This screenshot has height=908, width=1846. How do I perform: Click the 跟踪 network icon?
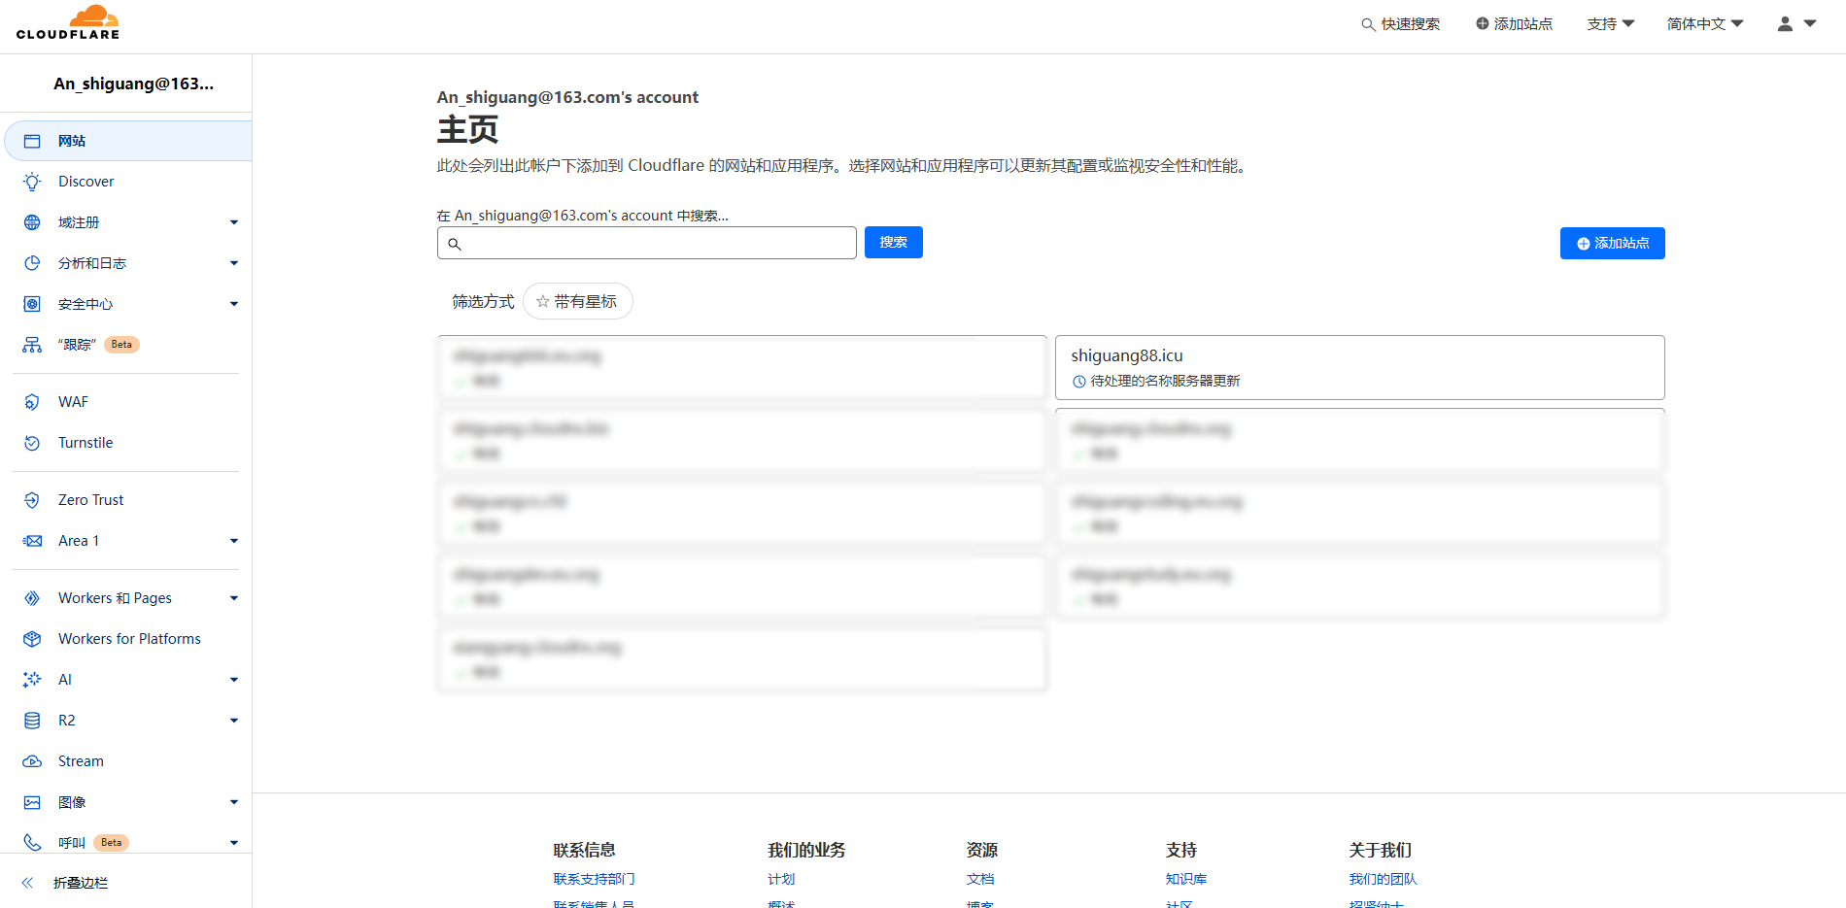32,345
